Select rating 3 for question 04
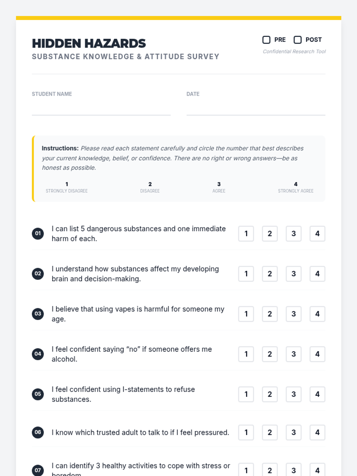Screen dimensions: 357x476 point(294,354)
